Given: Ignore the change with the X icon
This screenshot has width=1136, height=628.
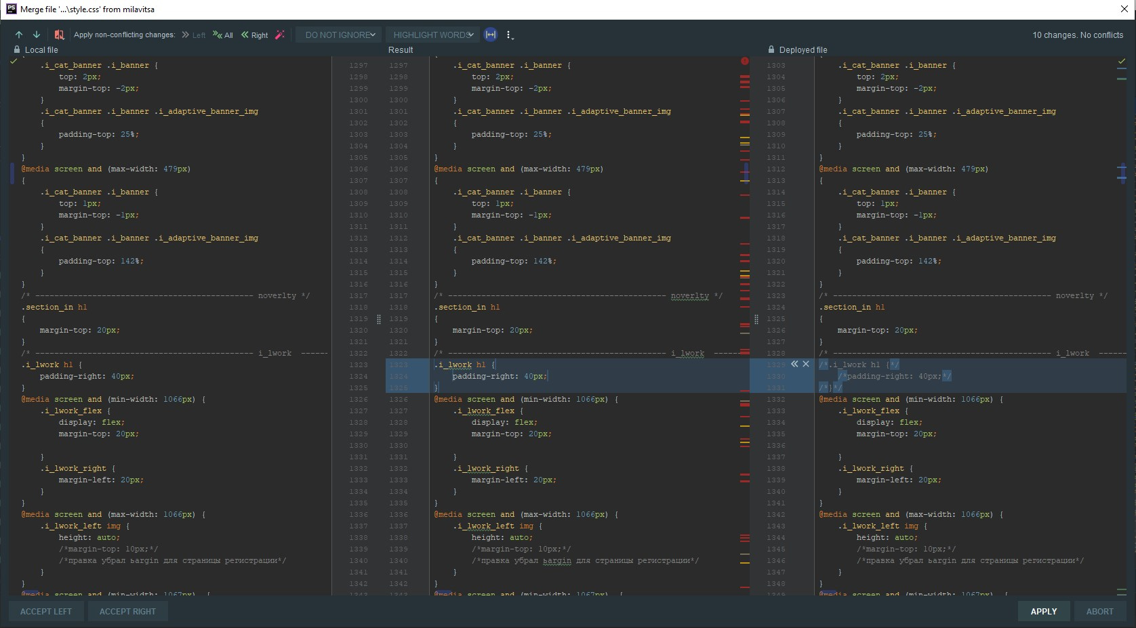Looking at the screenshot, I should [x=806, y=364].
